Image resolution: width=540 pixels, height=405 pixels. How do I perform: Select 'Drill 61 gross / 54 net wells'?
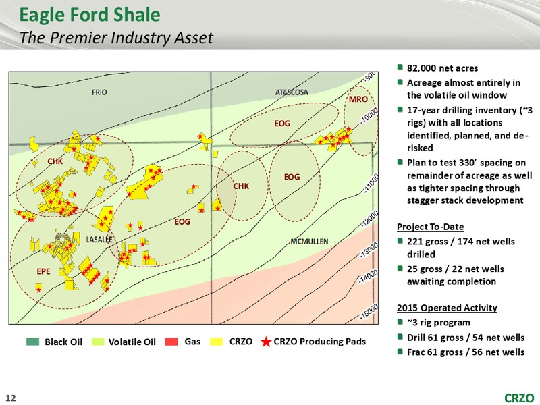(466, 337)
